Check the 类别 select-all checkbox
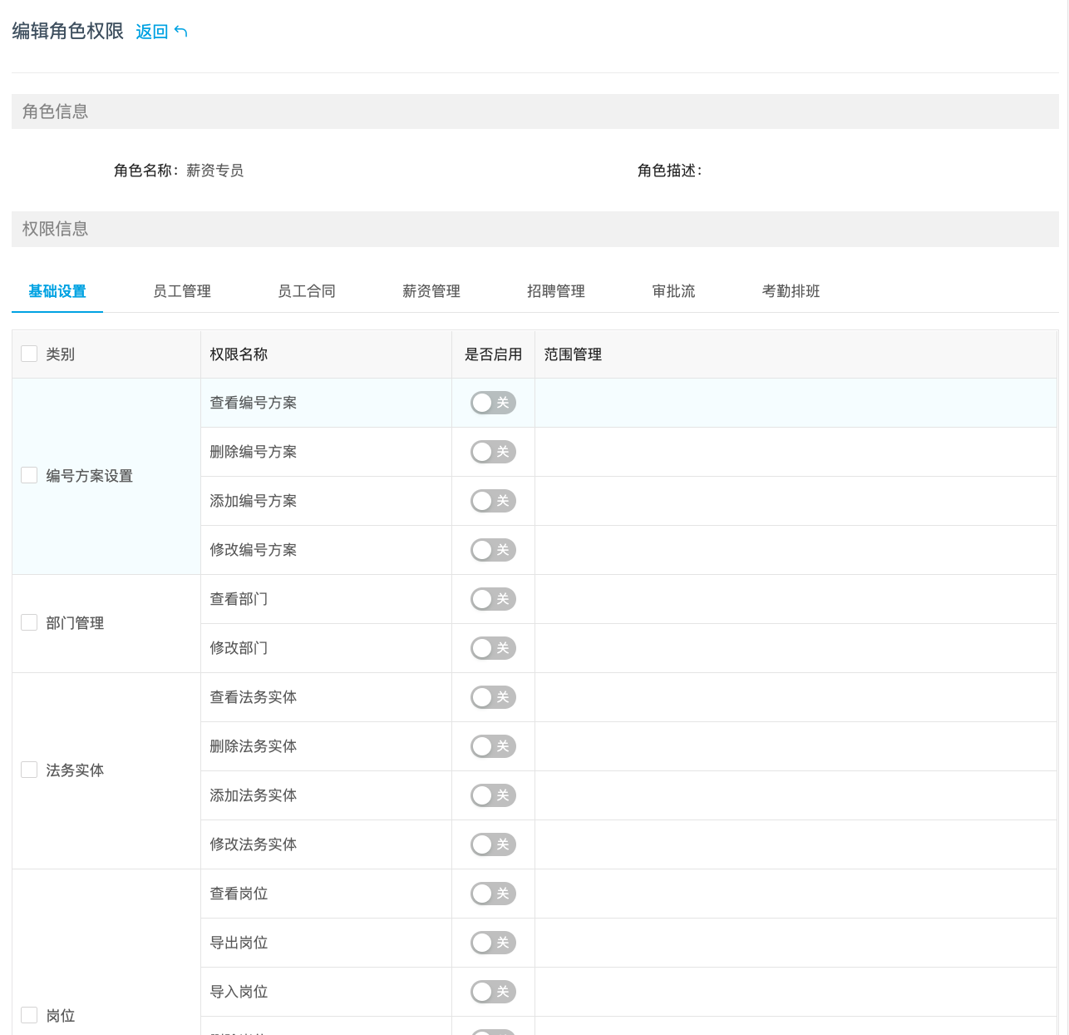 29,354
